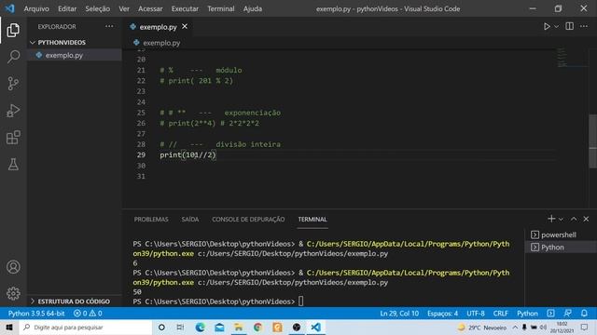Switch to PROBLEMAS panel tab
The image size is (597, 335).
[151, 220]
